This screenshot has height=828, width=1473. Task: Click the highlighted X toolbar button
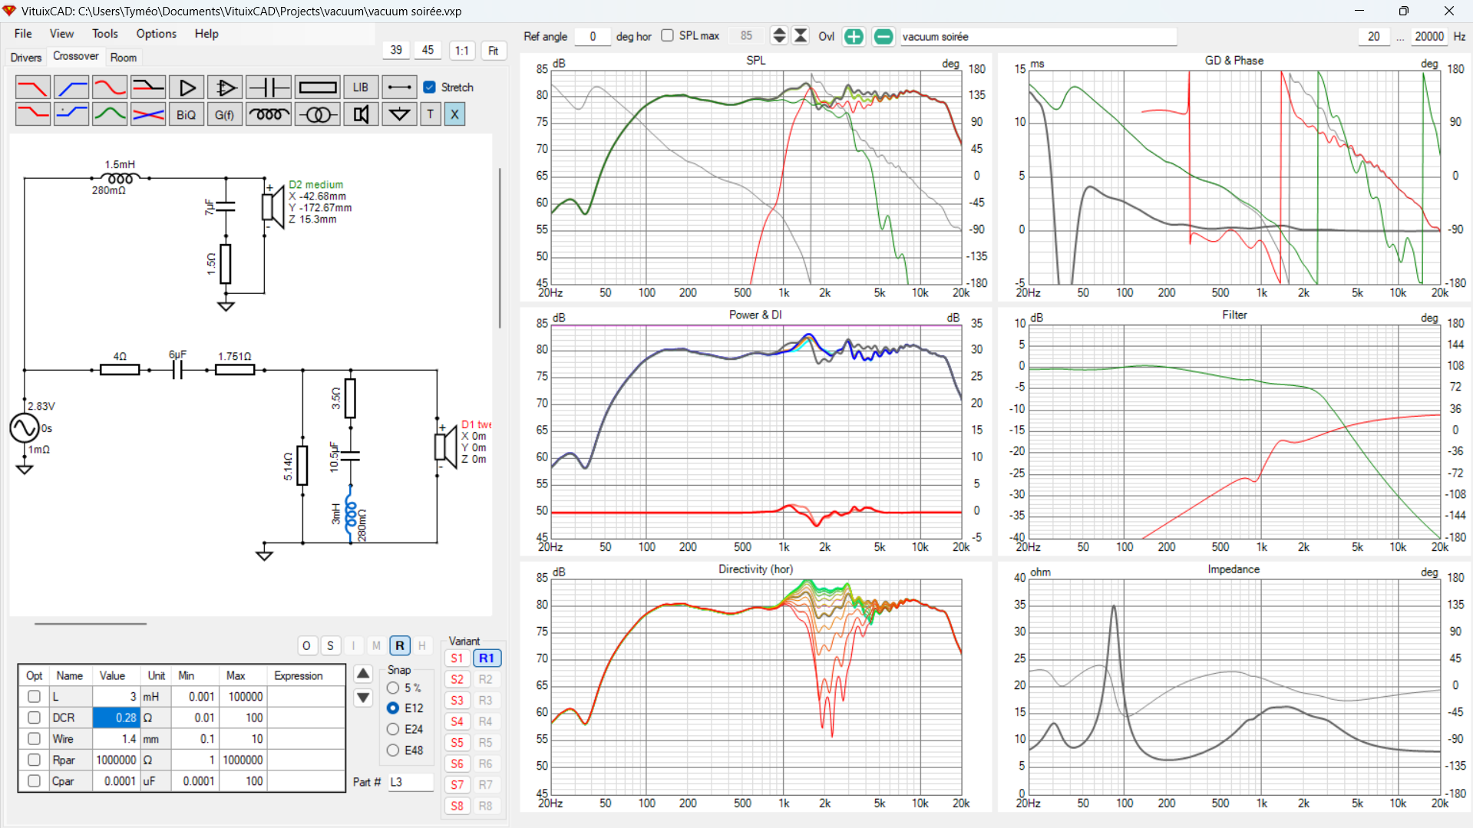pyautogui.click(x=454, y=114)
